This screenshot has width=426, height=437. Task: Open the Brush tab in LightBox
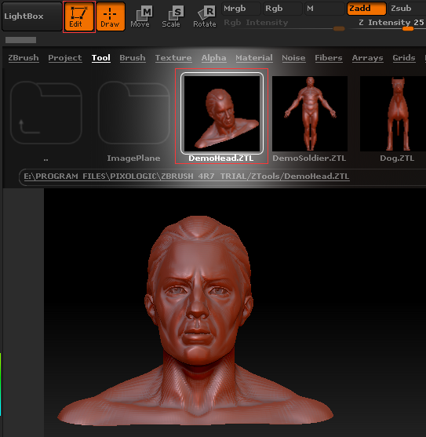click(x=133, y=58)
